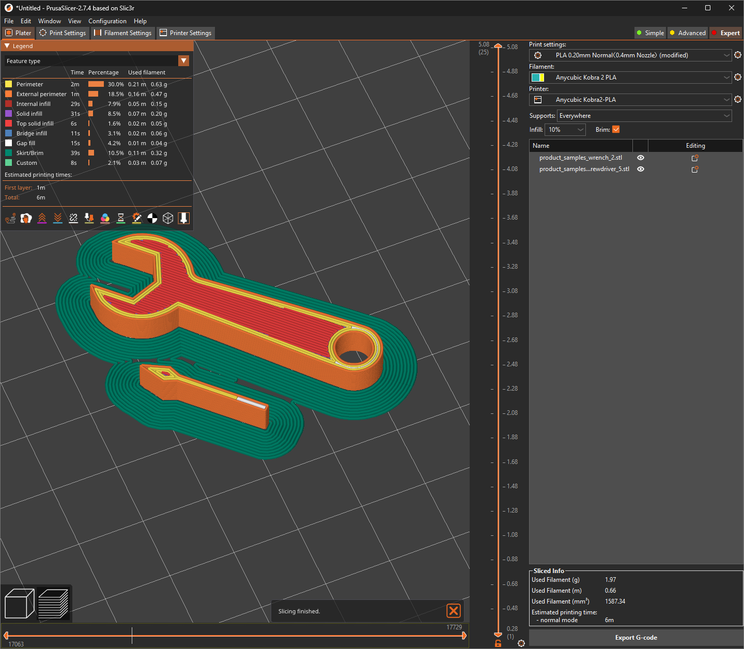Screen dimensions: 744x649
Task: Switch to 3D editor view cube icon
Action: (x=19, y=604)
